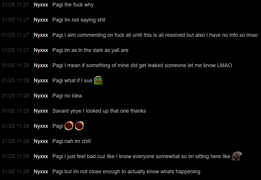
Task: Click timestamp of first 'the fuck why' message
Action: click(15, 5)
